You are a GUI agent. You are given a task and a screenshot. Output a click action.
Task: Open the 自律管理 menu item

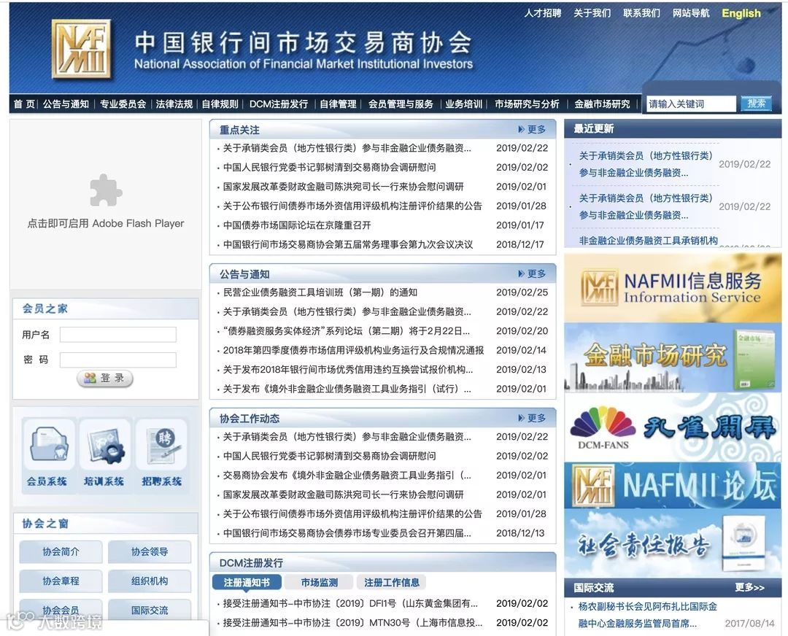338,104
